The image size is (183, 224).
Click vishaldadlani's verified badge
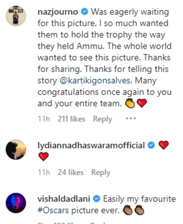[x=97, y=199]
